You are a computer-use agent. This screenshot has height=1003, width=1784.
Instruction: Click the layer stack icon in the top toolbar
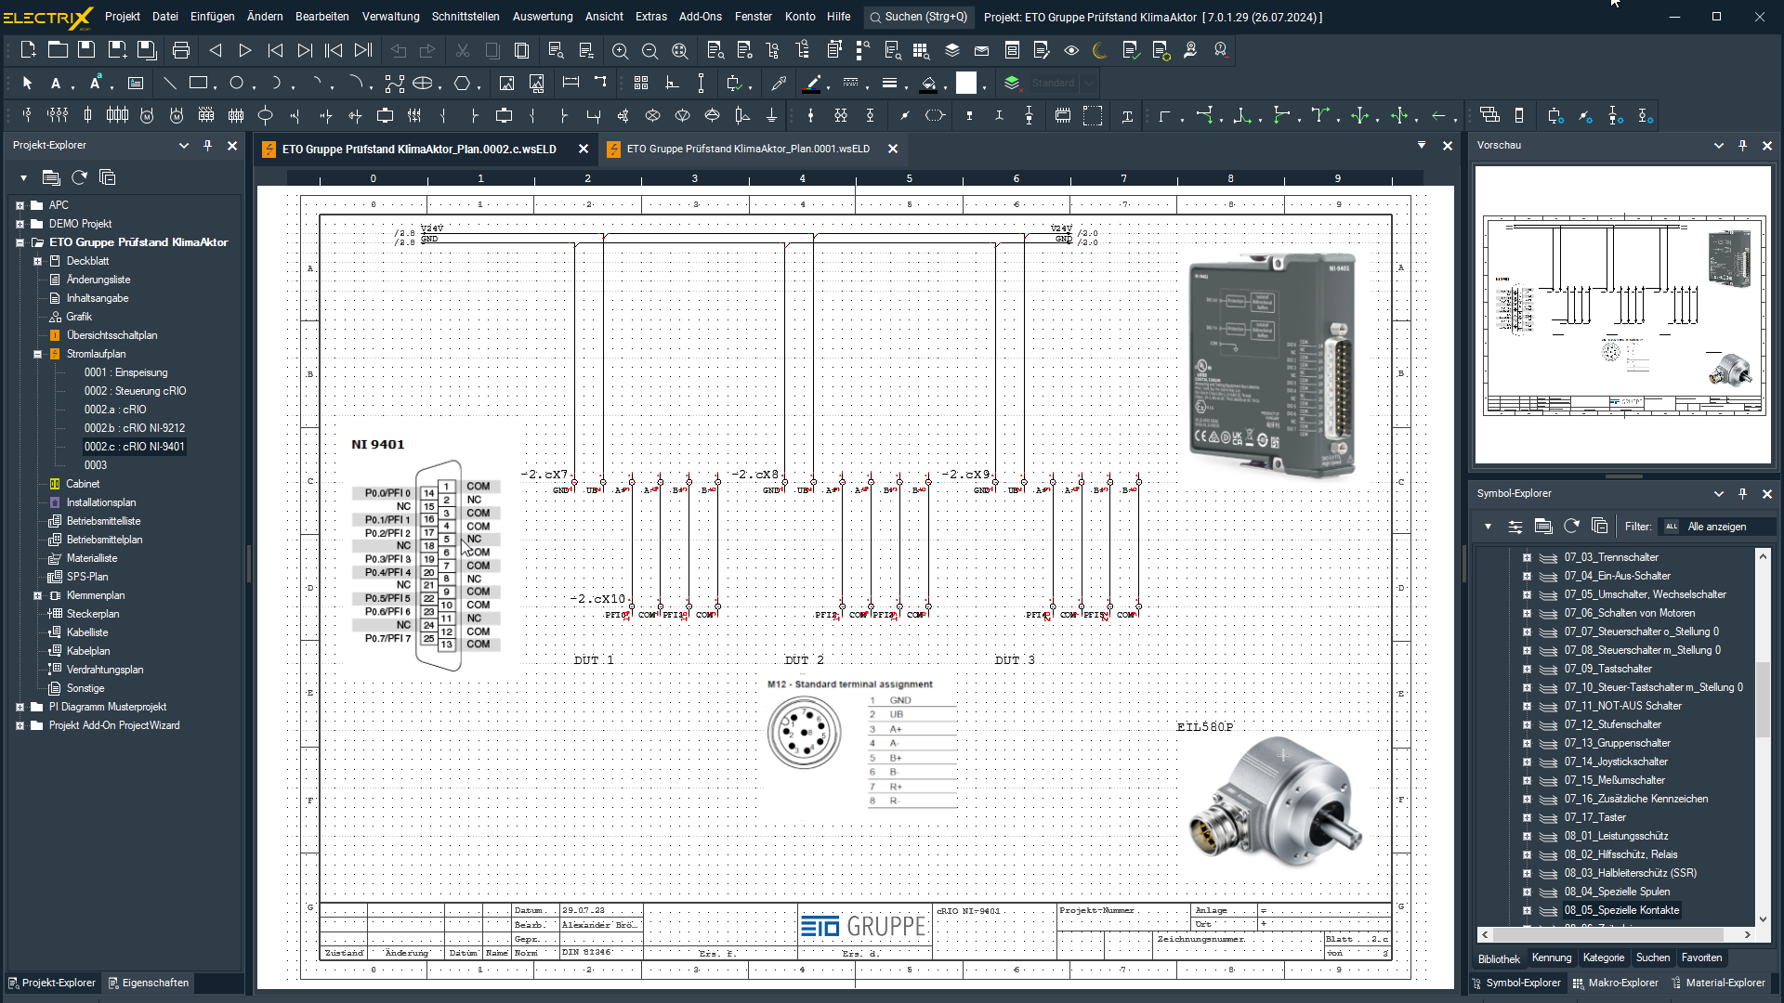pos(952,50)
